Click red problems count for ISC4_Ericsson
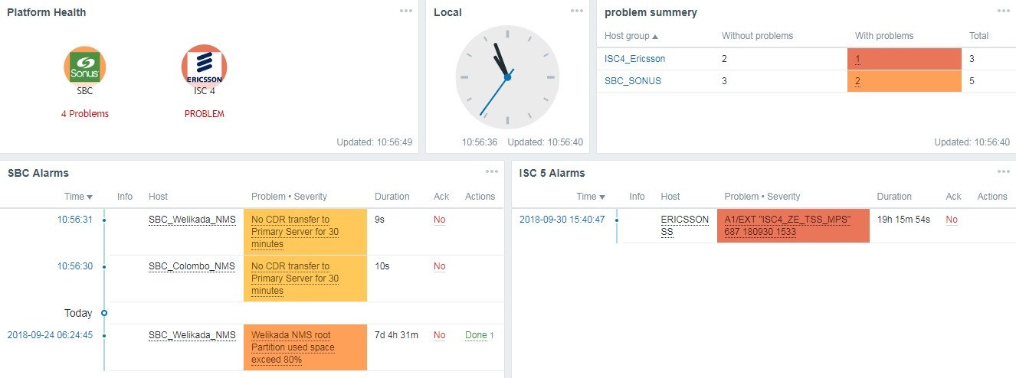Viewport: 1016px width, 378px height. point(857,59)
